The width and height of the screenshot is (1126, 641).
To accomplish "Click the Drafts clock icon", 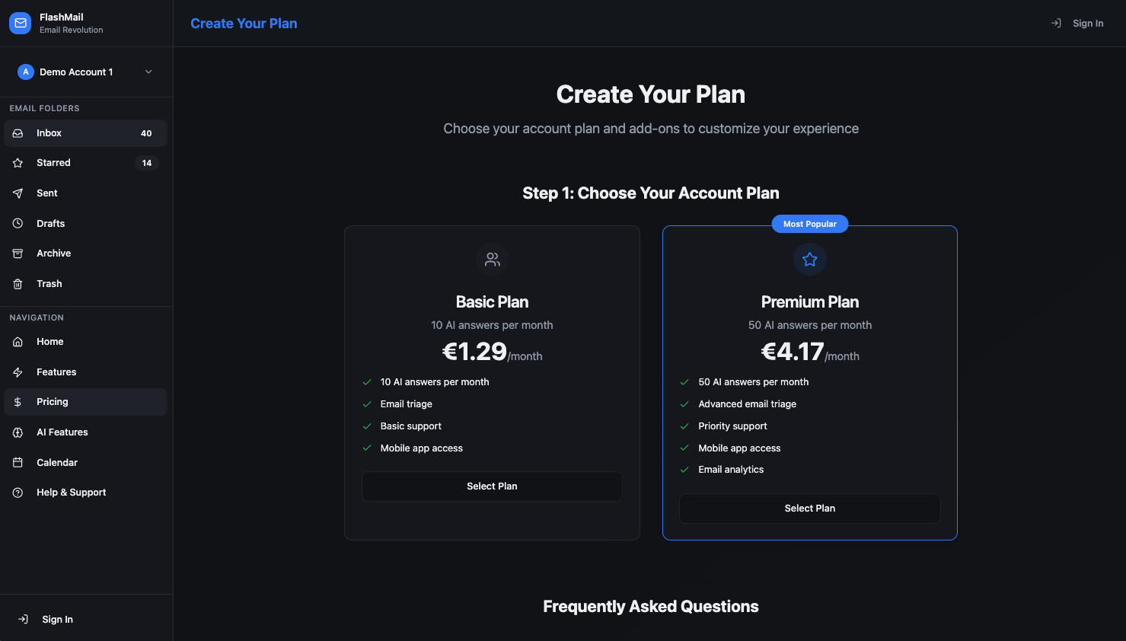I will [x=18, y=223].
